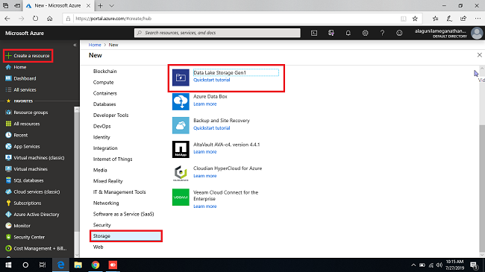The width and height of the screenshot is (485, 272).
Task: Click the Cloudian HyperCloud icon
Action: pyautogui.click(x=181, y=173)
